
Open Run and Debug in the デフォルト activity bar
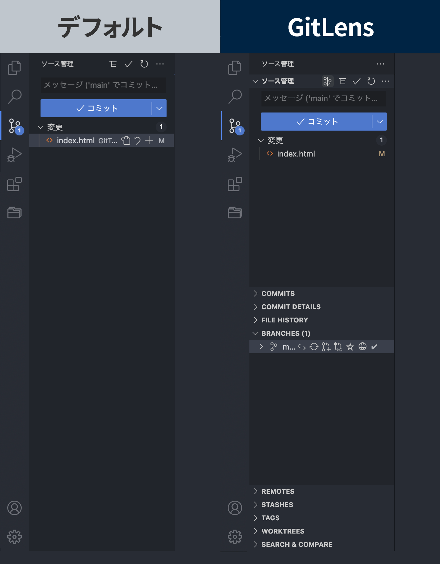[14, 155]
